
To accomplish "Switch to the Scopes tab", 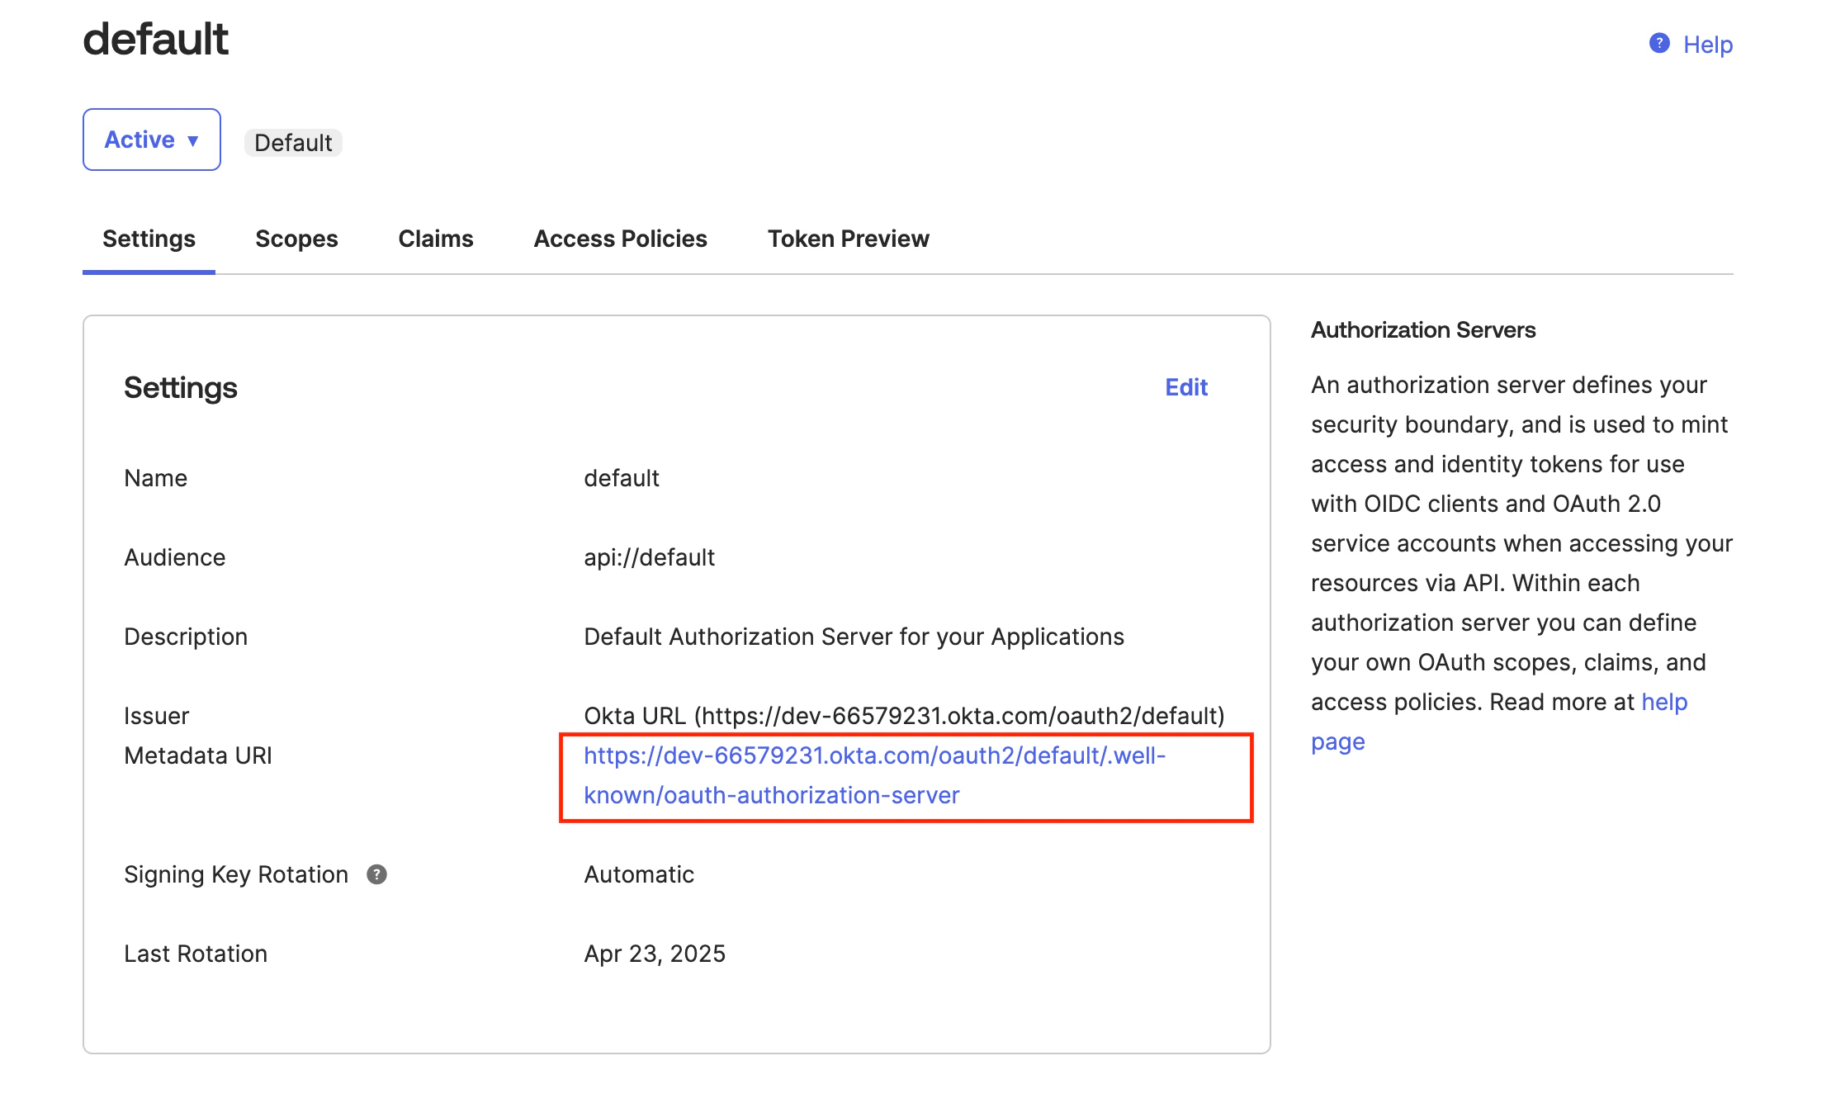I will 296,239.
